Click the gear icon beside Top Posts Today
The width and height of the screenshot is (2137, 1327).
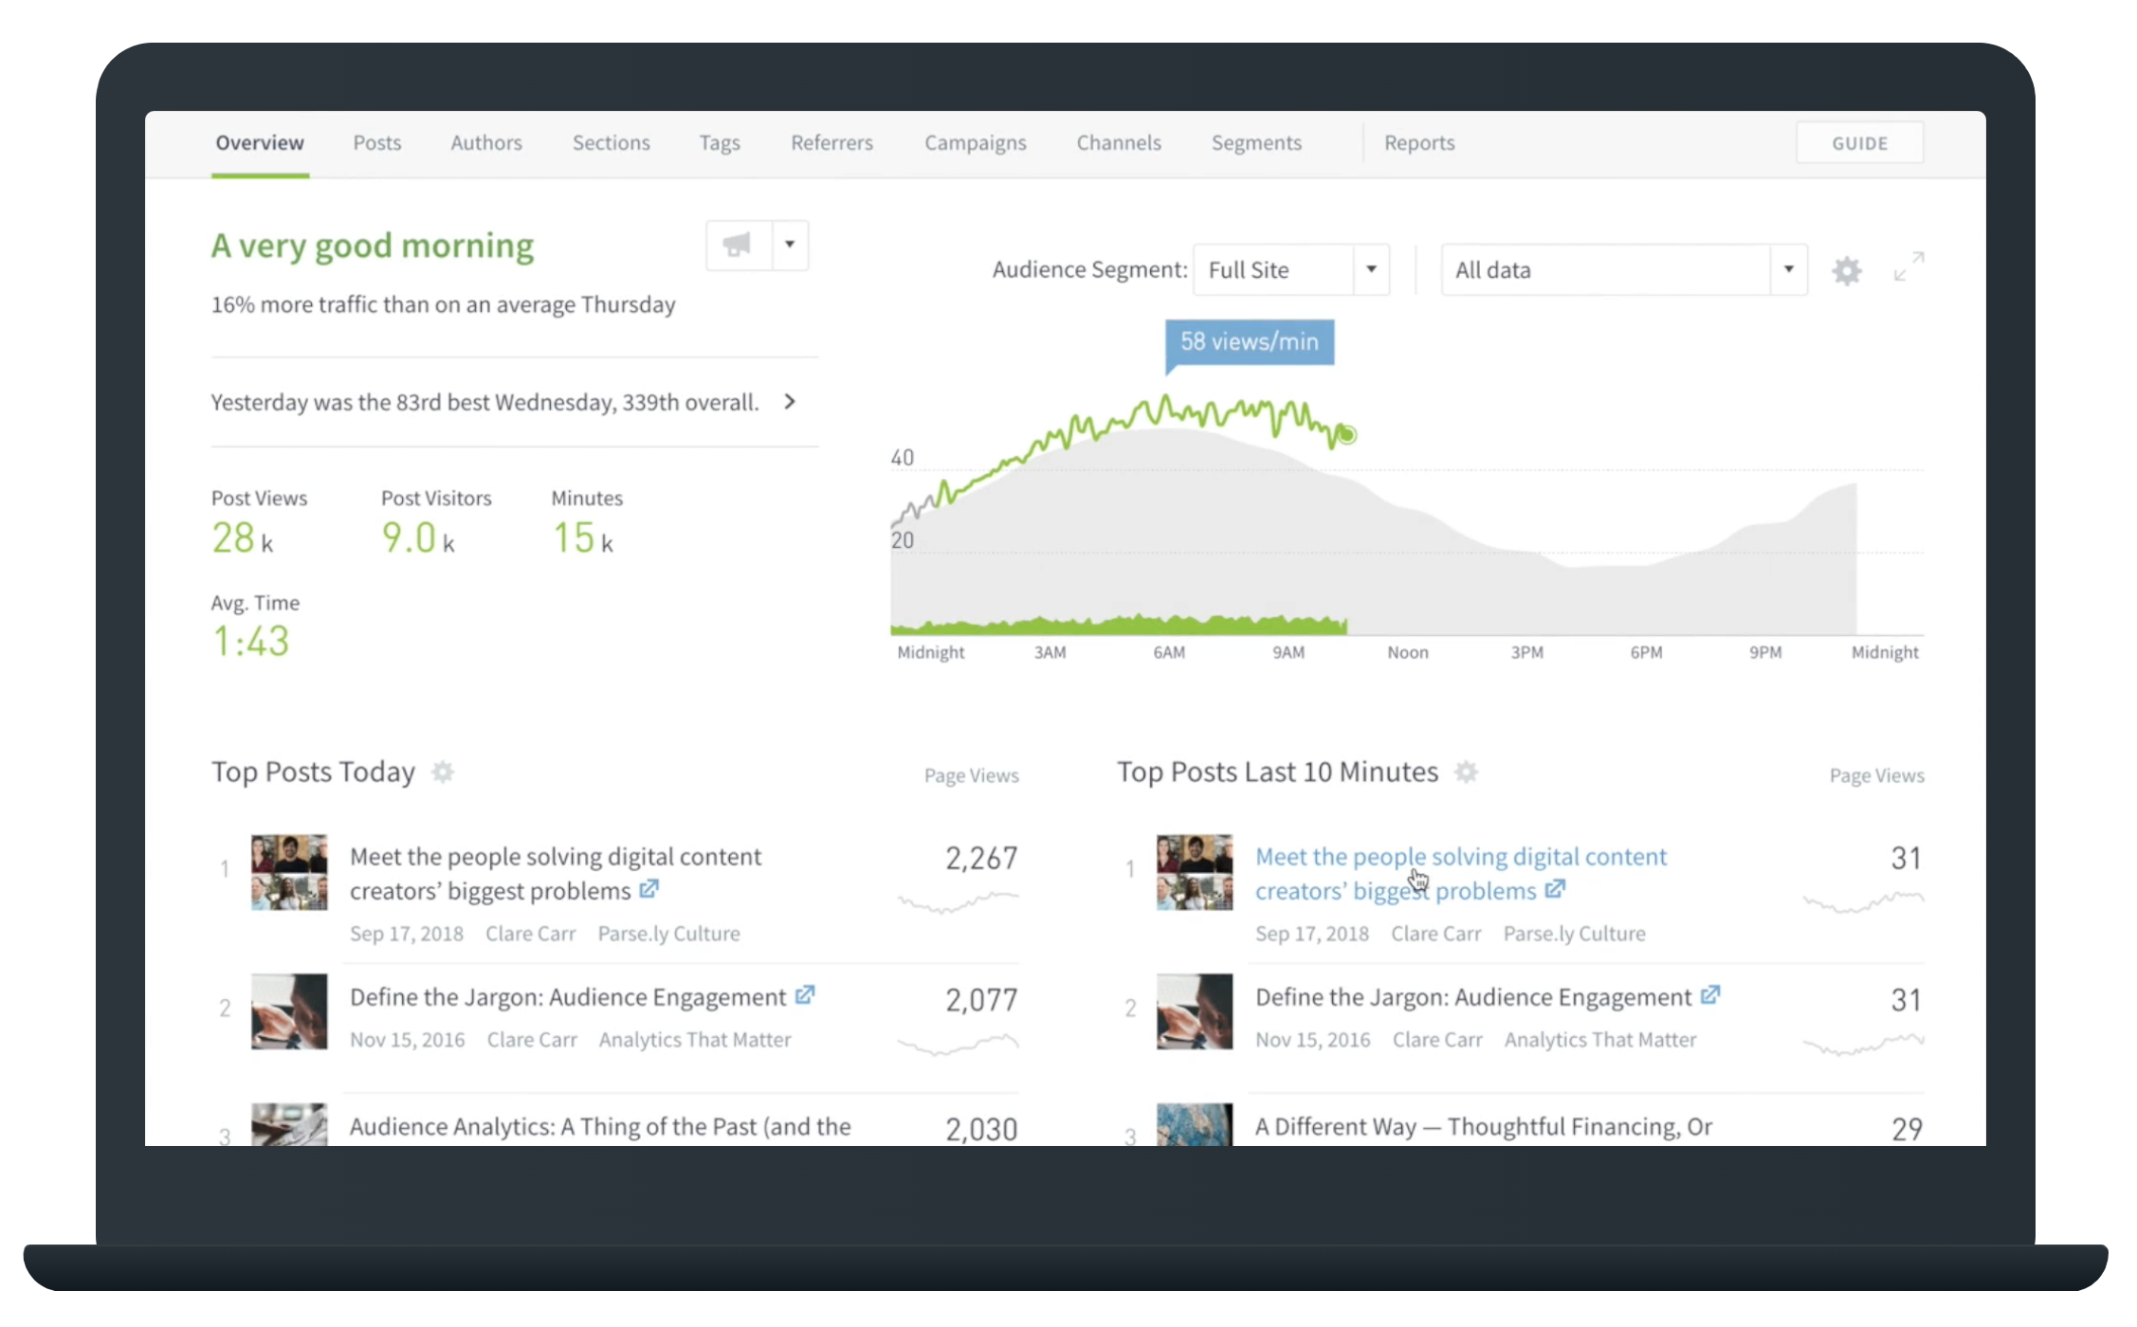point(443,773)
